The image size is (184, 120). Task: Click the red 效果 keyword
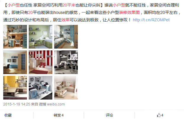click(x=65, y=20)
